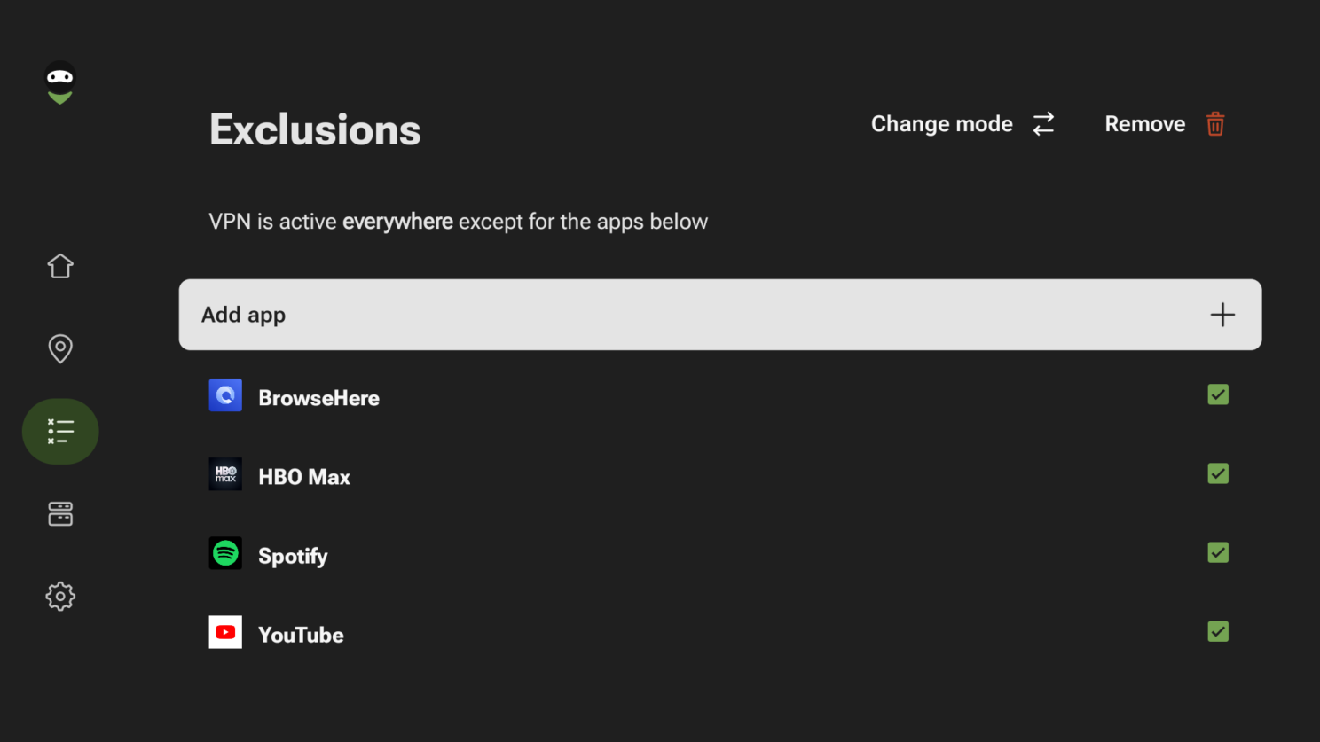Open Settings gear in sidebar
This screenshot has width=1320, height=742.
tap(60, 596)
